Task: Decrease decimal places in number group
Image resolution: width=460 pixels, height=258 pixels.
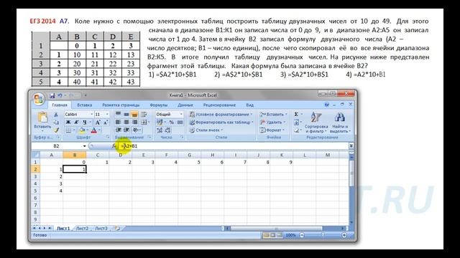Action: coord(167,130)
